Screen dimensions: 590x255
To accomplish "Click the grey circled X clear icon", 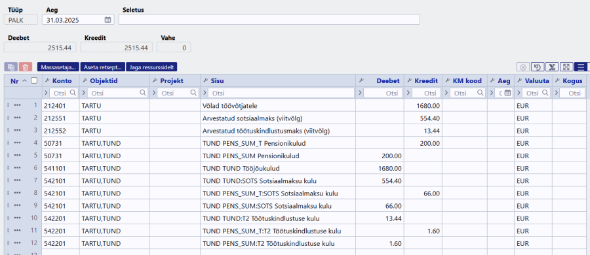I will coord(522,67).
